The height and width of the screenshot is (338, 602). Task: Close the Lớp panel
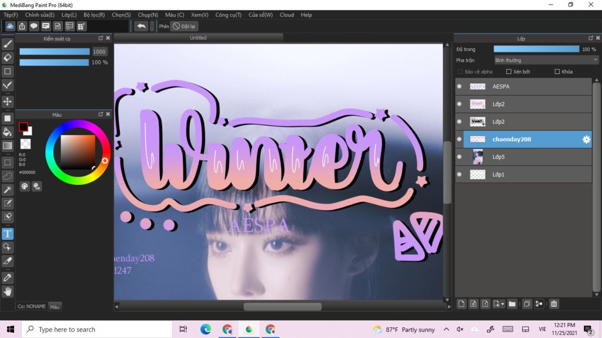597,38
